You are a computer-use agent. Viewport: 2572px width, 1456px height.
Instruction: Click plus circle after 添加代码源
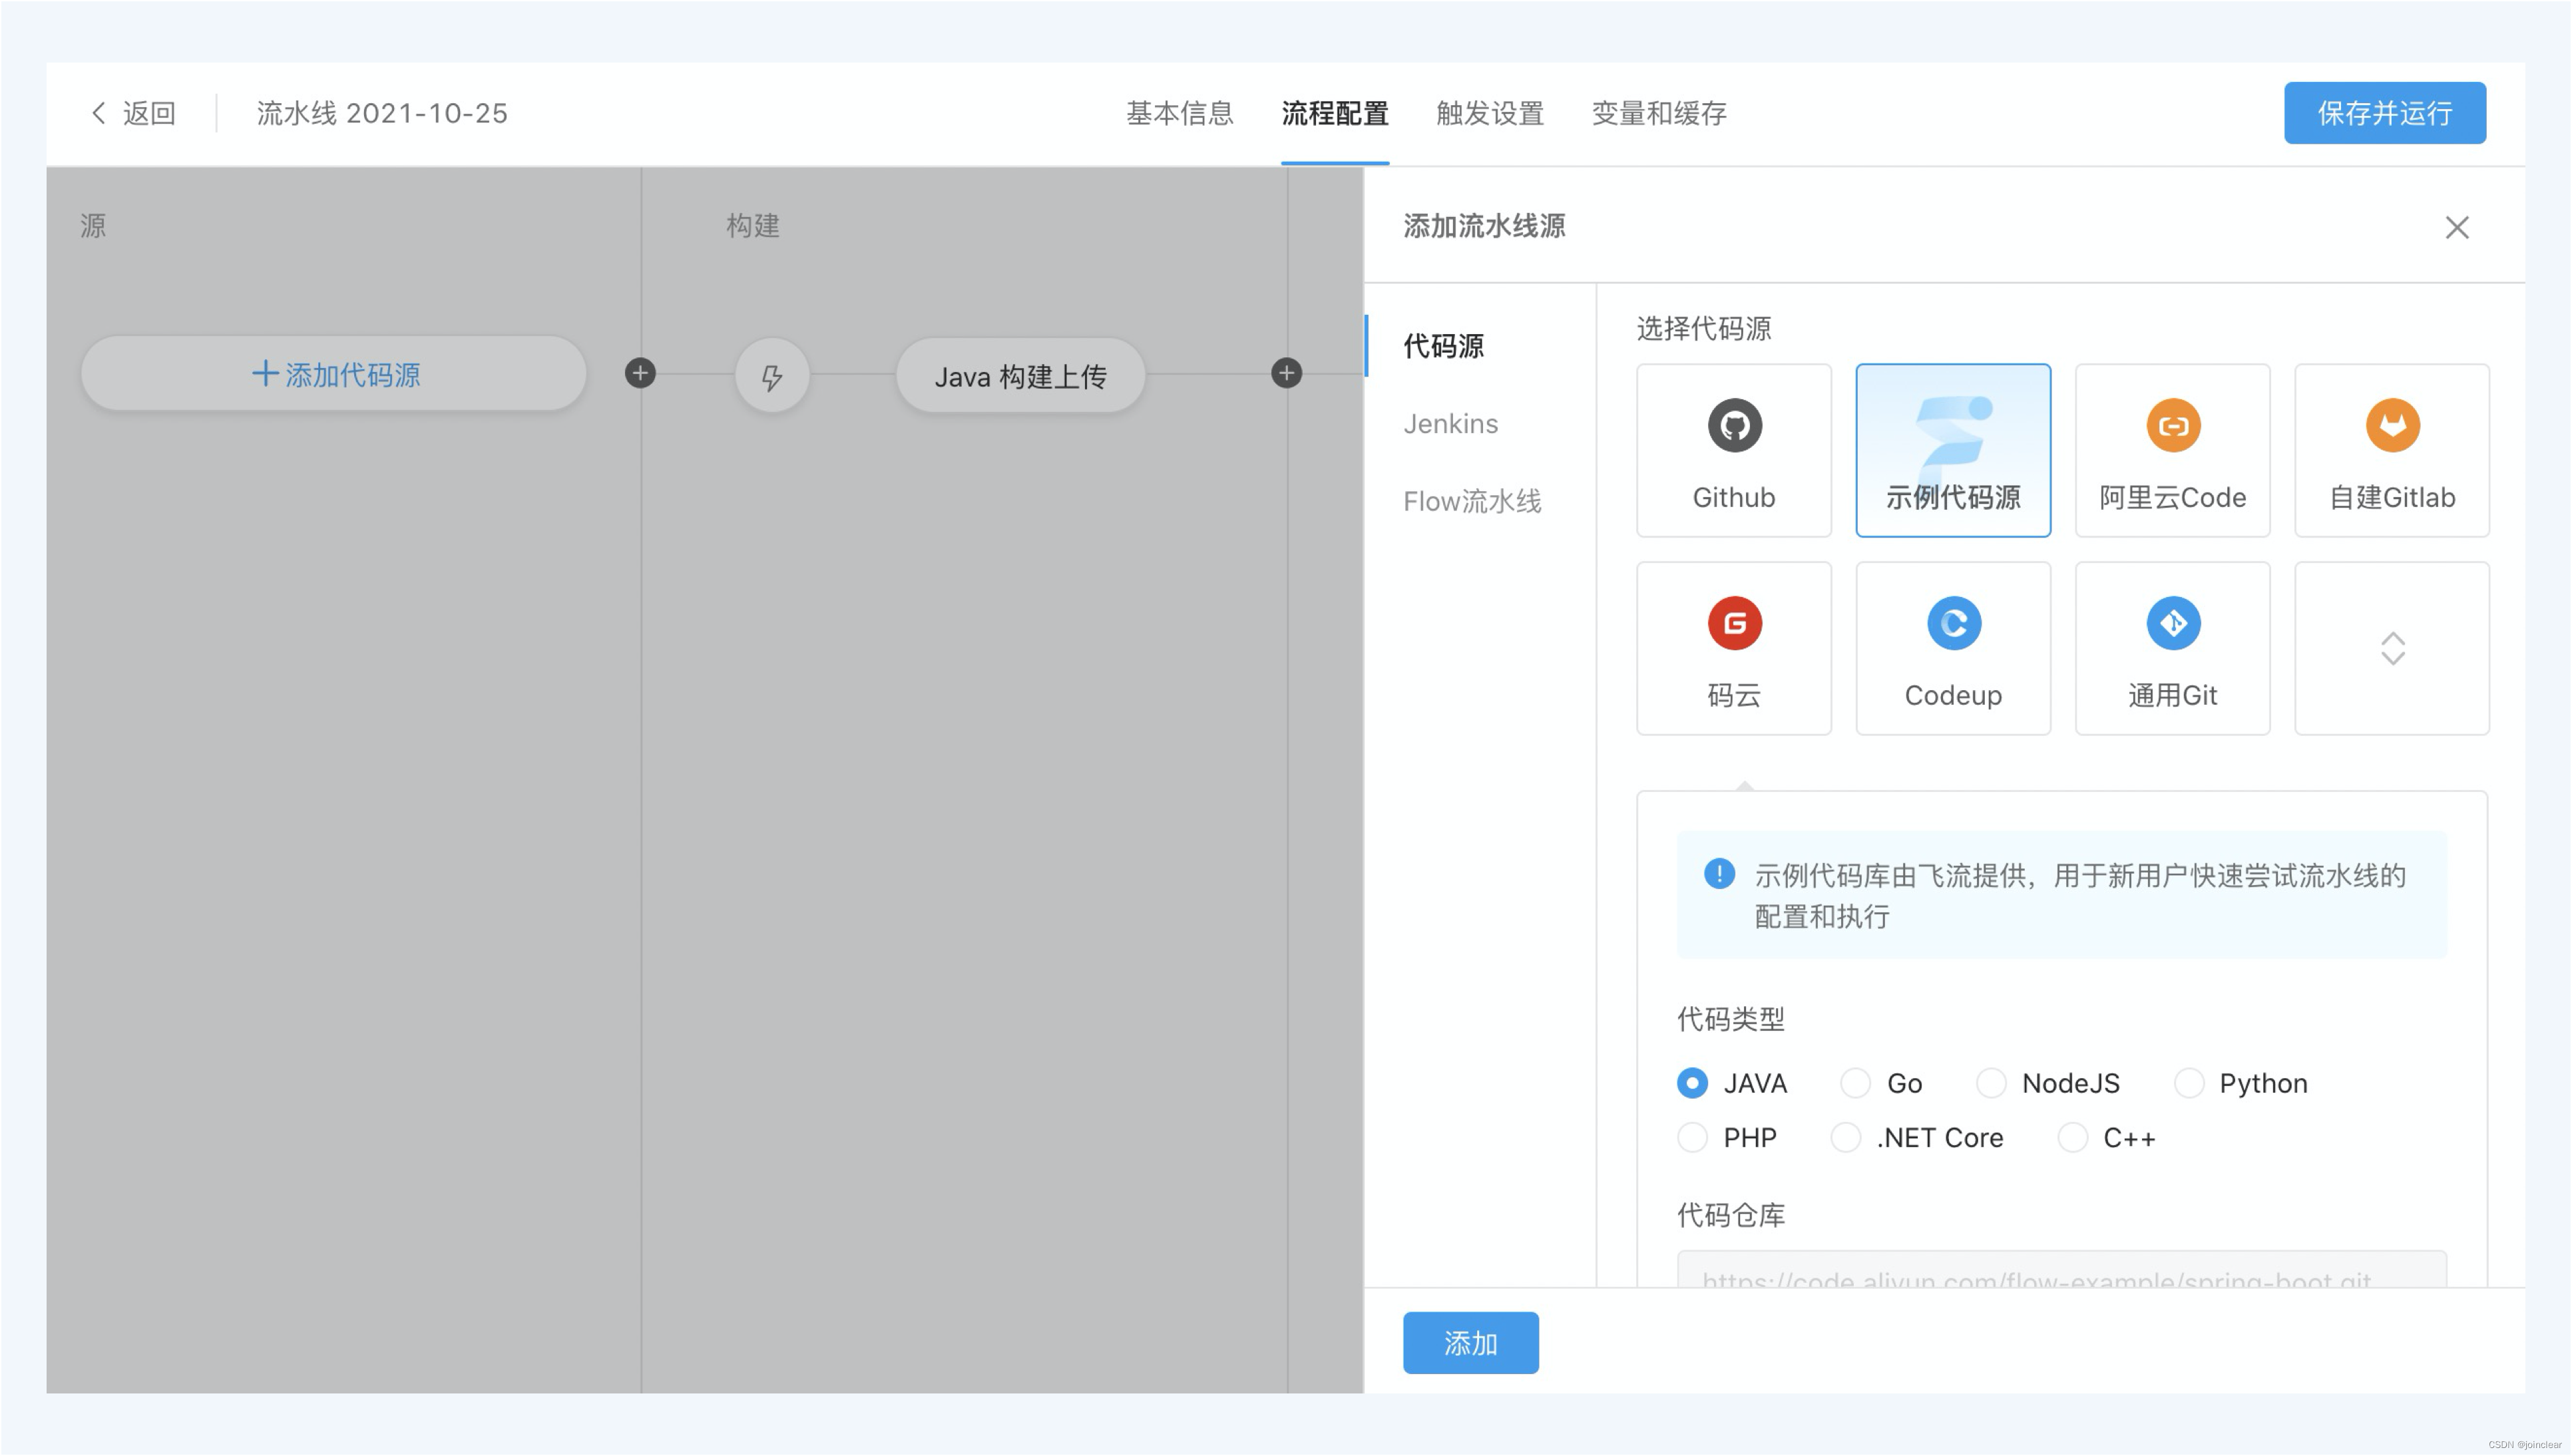640,373
